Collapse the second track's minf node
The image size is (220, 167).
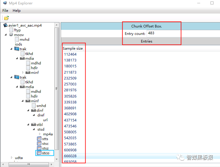pos(23,101)
